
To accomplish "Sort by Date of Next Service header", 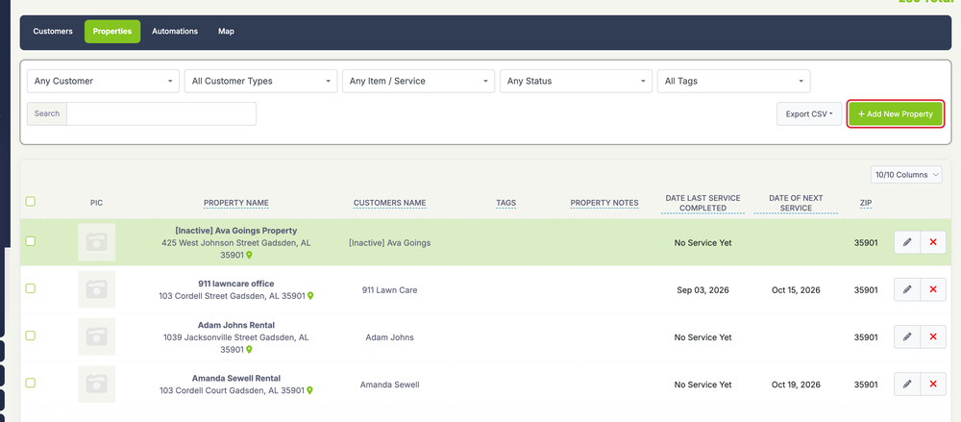I will pyautogui.click(x=796, y=203).
